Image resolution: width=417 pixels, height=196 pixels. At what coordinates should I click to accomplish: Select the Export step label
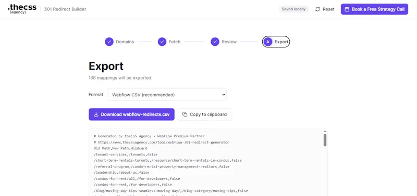pyautogui.click(x=281, y=42)
